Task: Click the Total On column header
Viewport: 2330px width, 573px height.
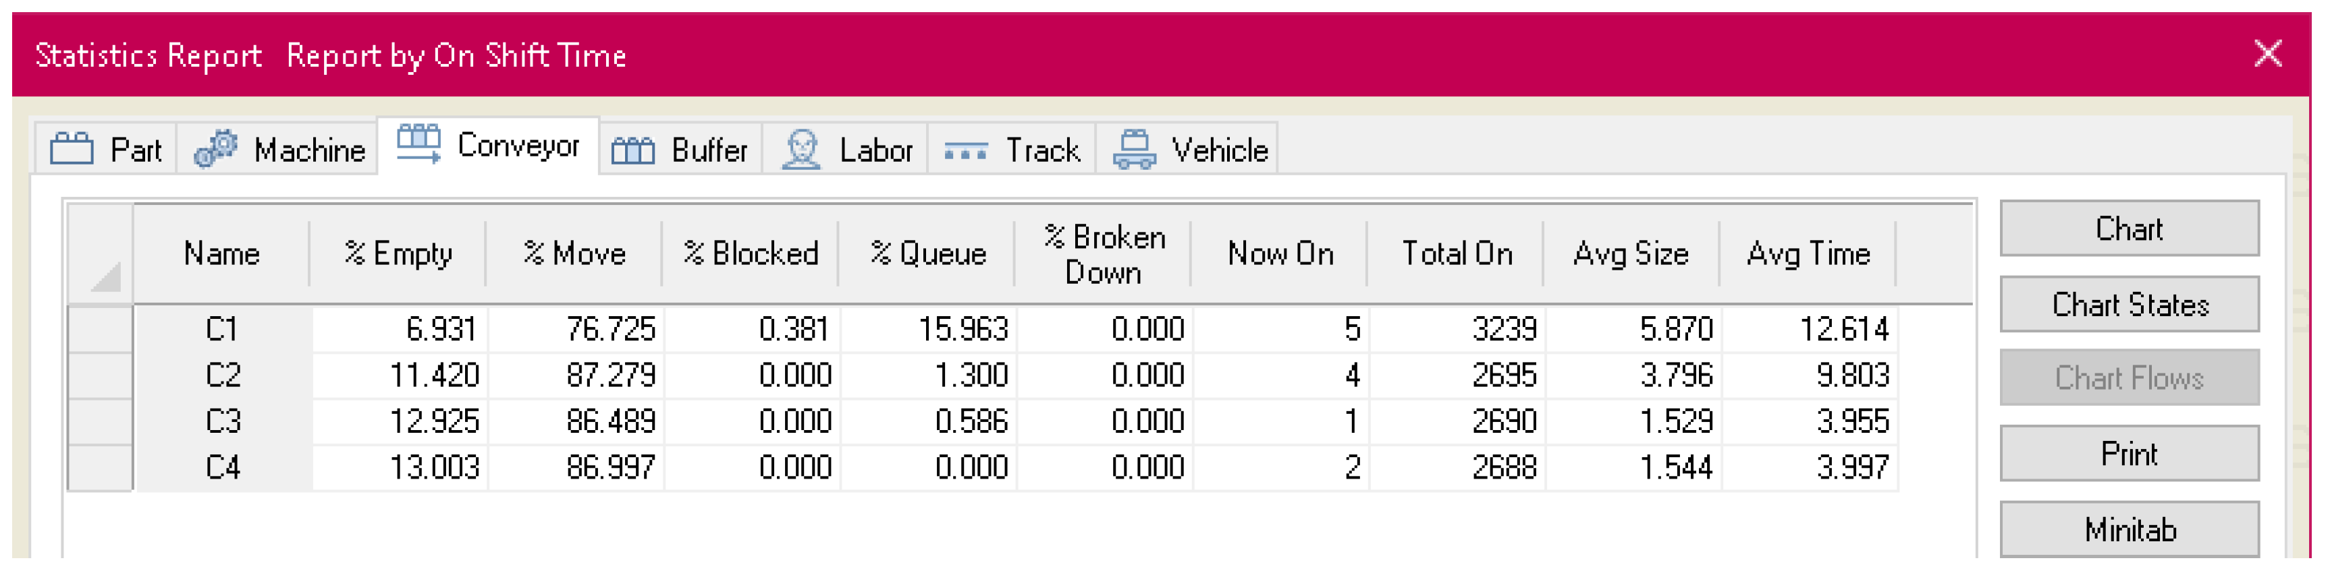Action: pos(1457,254)
